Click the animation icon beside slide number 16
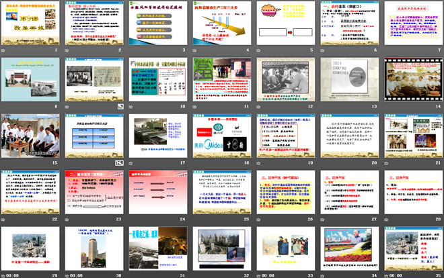Viewport: 444px width, 278px height. coord(120,163)
